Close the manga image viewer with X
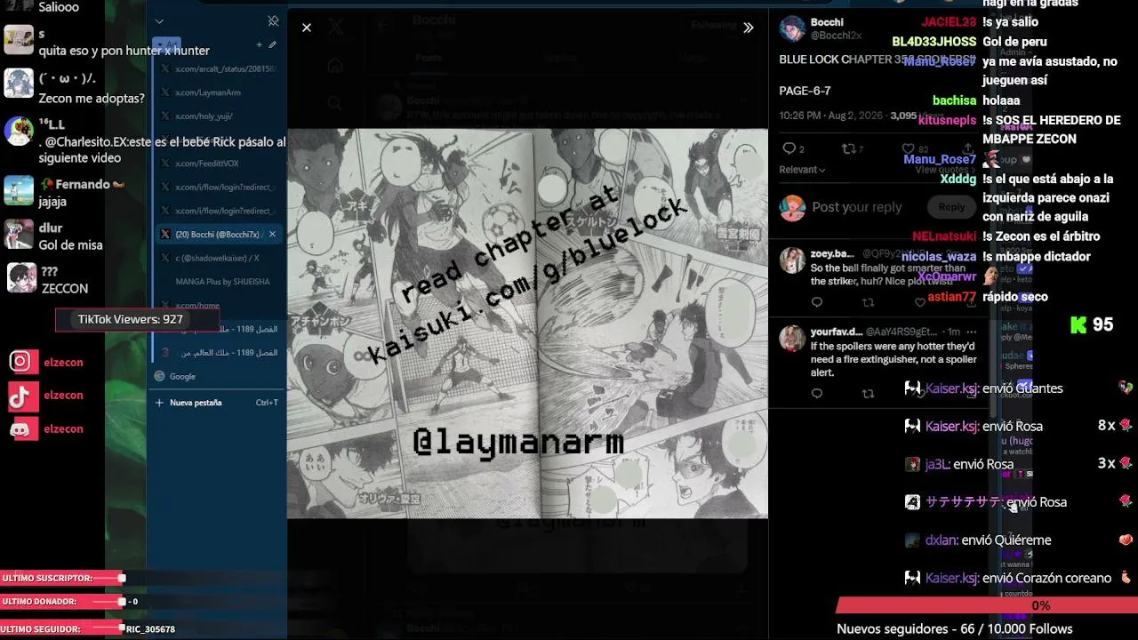Screen dimensions: 1138x640 point(307,28)
